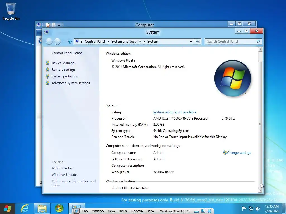Open Action Center under See also
The image size is (286, 214).
[x=62, y=168]
